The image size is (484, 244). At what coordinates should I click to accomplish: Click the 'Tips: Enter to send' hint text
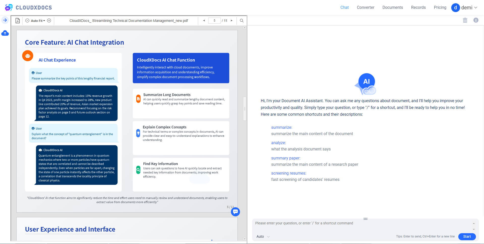[x=425, y=236]
